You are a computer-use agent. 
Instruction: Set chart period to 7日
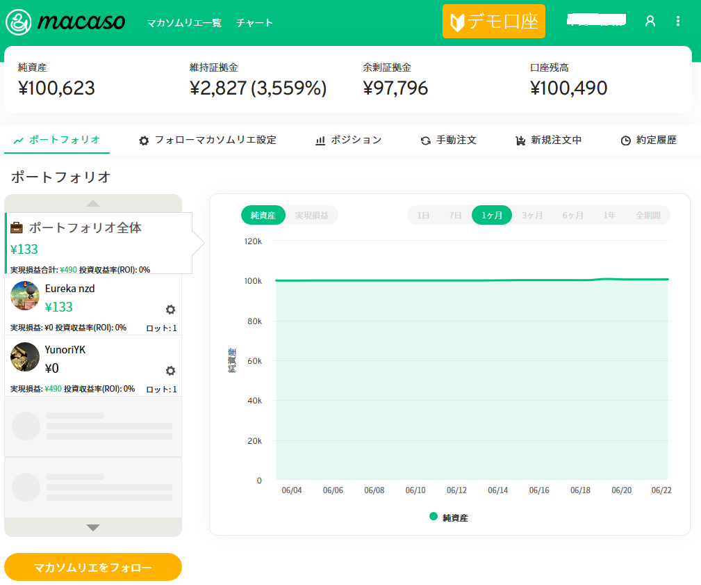pyautogui.click(x=455, y=216)
